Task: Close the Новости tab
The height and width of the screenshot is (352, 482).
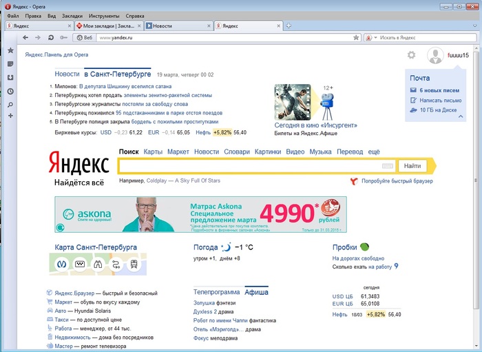Action: point(209,26)
